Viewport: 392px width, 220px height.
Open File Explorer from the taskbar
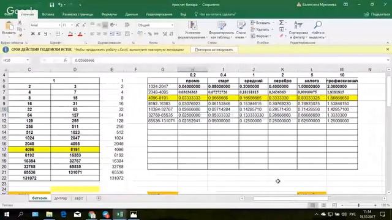click(x=49, y=215)
